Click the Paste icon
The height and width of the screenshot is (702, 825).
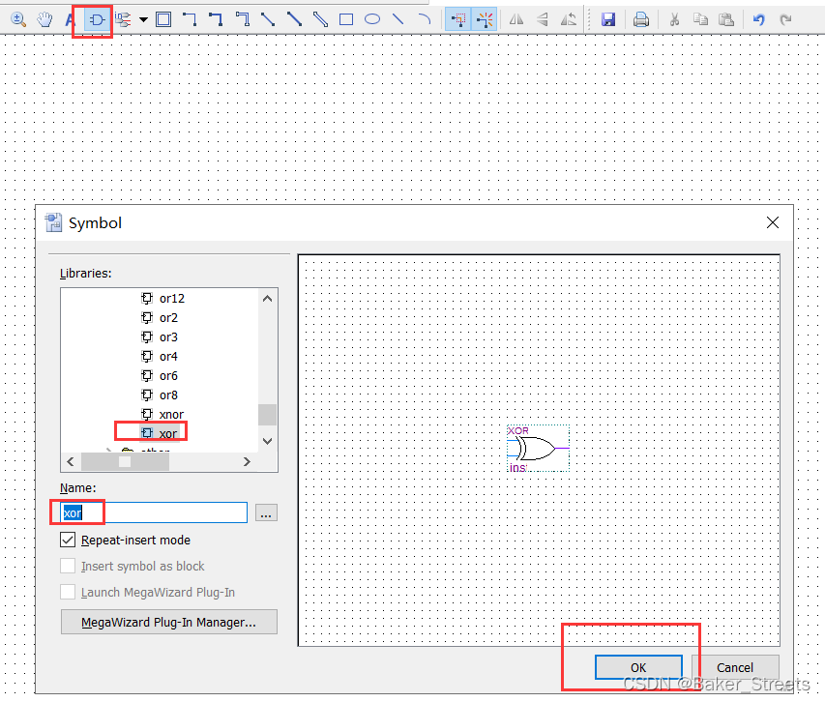click(x=726, y=20)
